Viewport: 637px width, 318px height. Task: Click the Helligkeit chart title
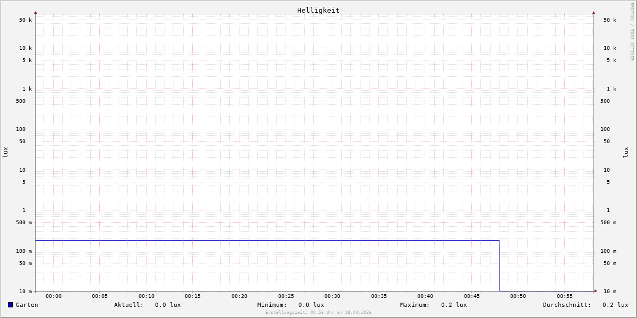pos(318,10)
